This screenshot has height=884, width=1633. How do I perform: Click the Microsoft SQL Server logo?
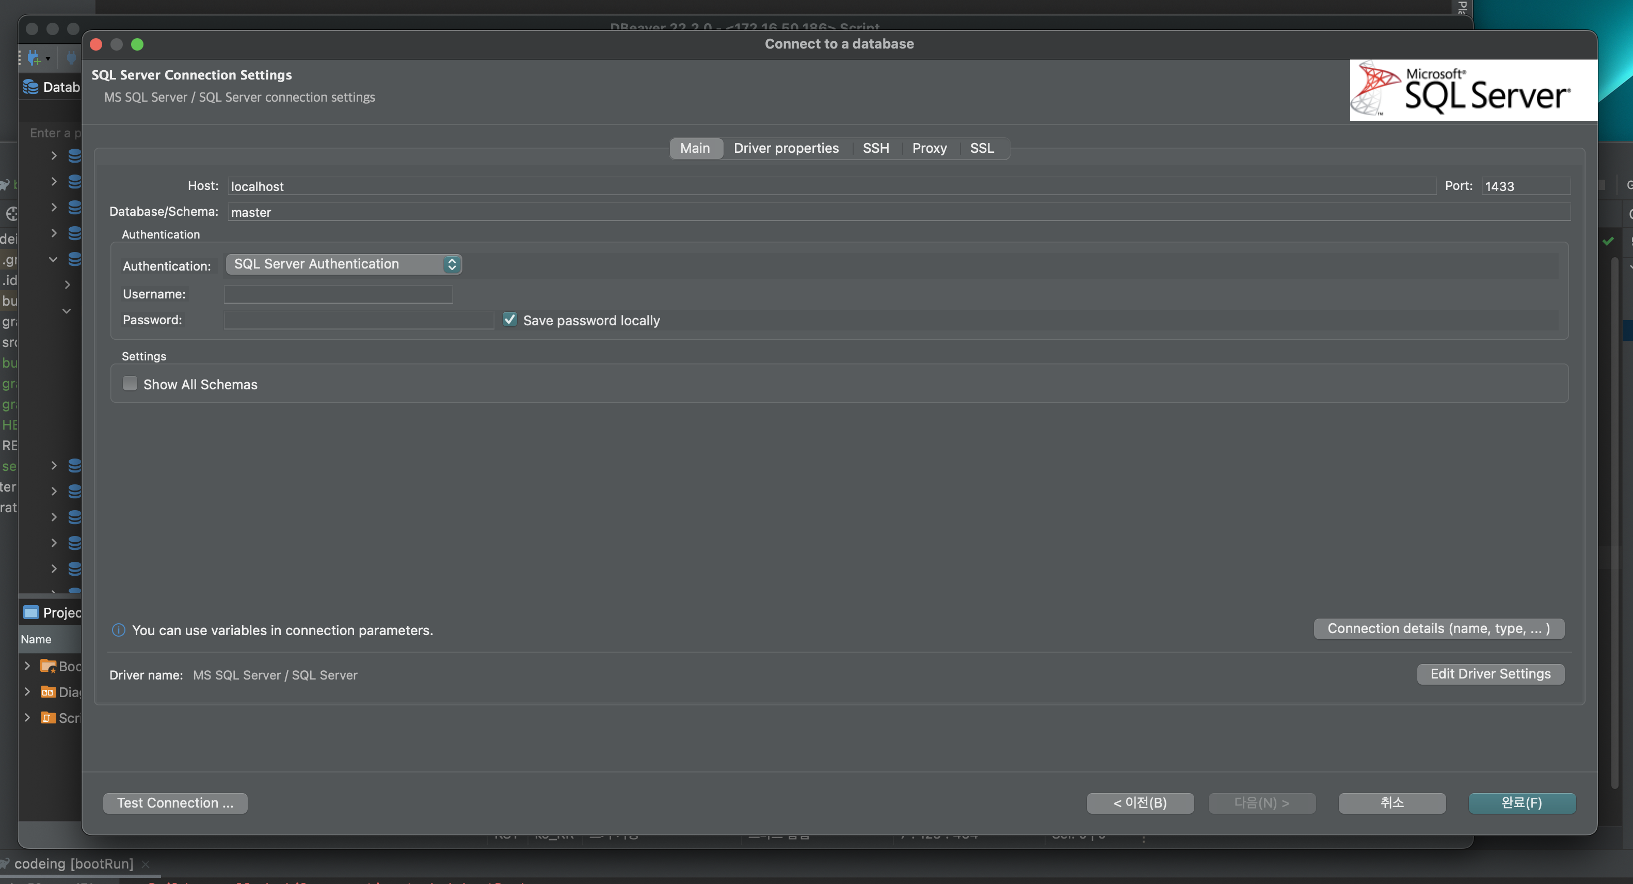(1472, 90)
